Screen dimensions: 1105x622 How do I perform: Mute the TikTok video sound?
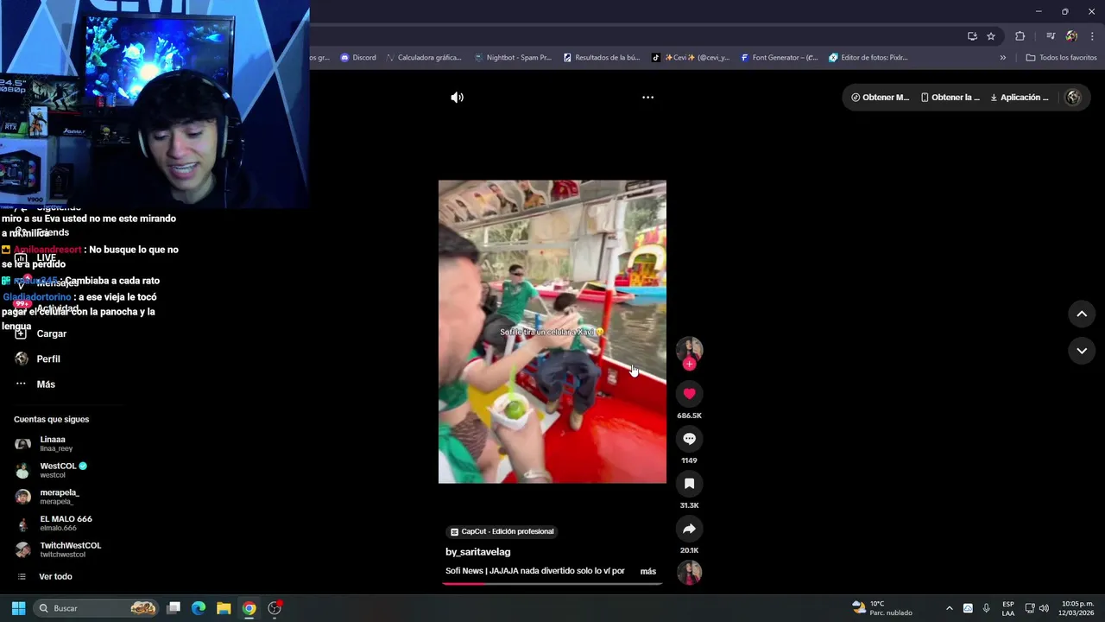457,98
